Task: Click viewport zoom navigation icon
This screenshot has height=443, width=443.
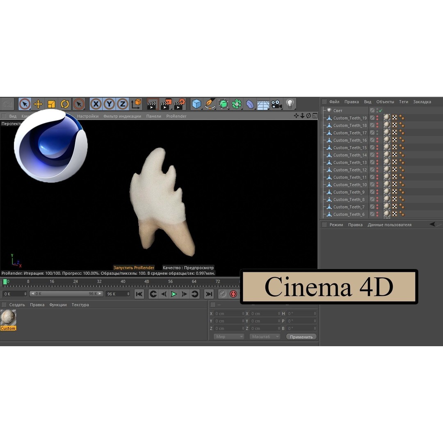Action: pos(302,116)
